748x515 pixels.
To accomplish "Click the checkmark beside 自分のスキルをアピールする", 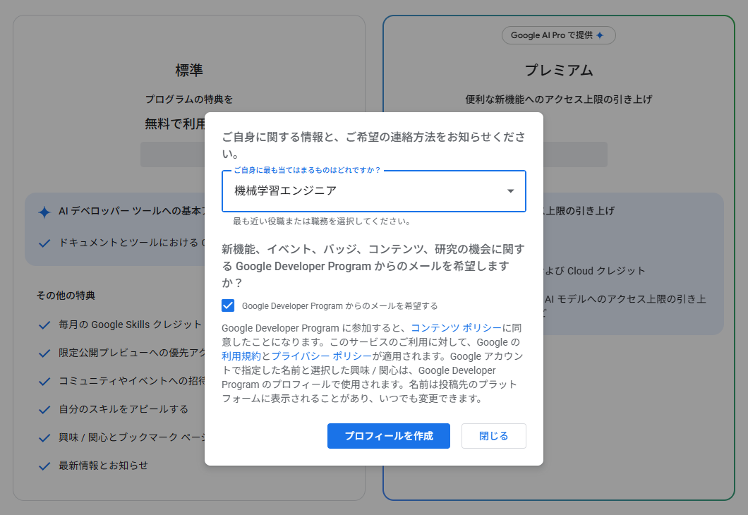I will (44, 410).
